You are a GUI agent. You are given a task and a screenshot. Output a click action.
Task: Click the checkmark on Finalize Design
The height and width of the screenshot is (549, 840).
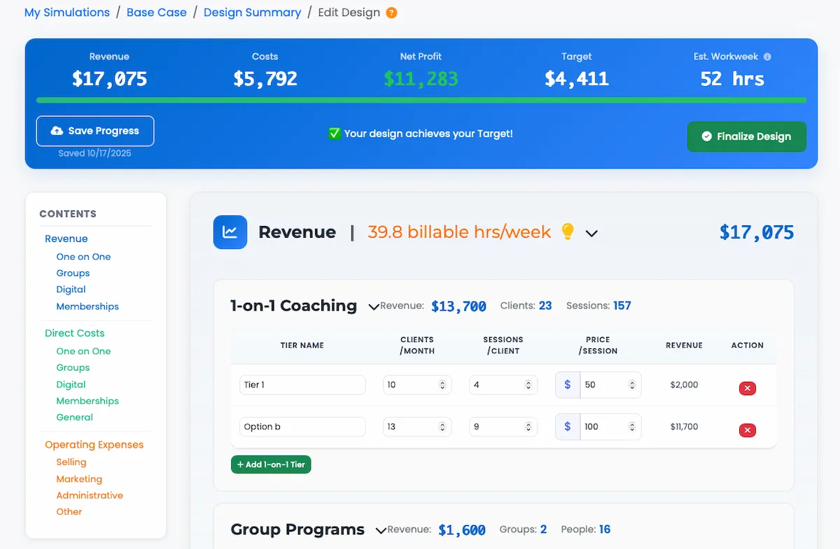coord(707,137)
